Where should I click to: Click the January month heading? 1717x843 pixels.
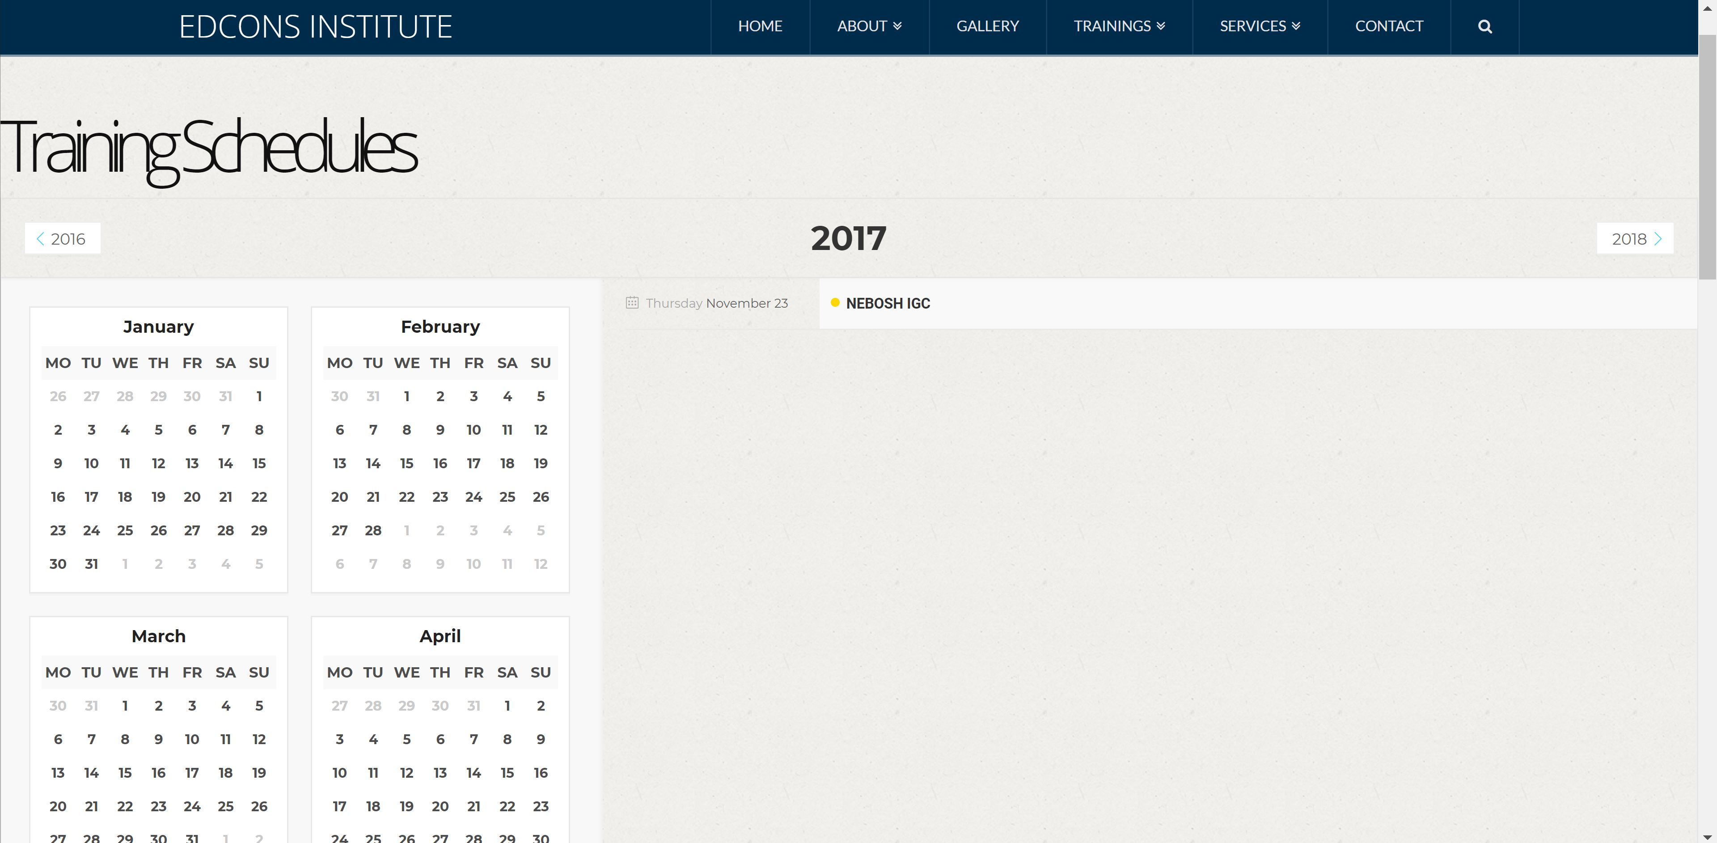159,326
